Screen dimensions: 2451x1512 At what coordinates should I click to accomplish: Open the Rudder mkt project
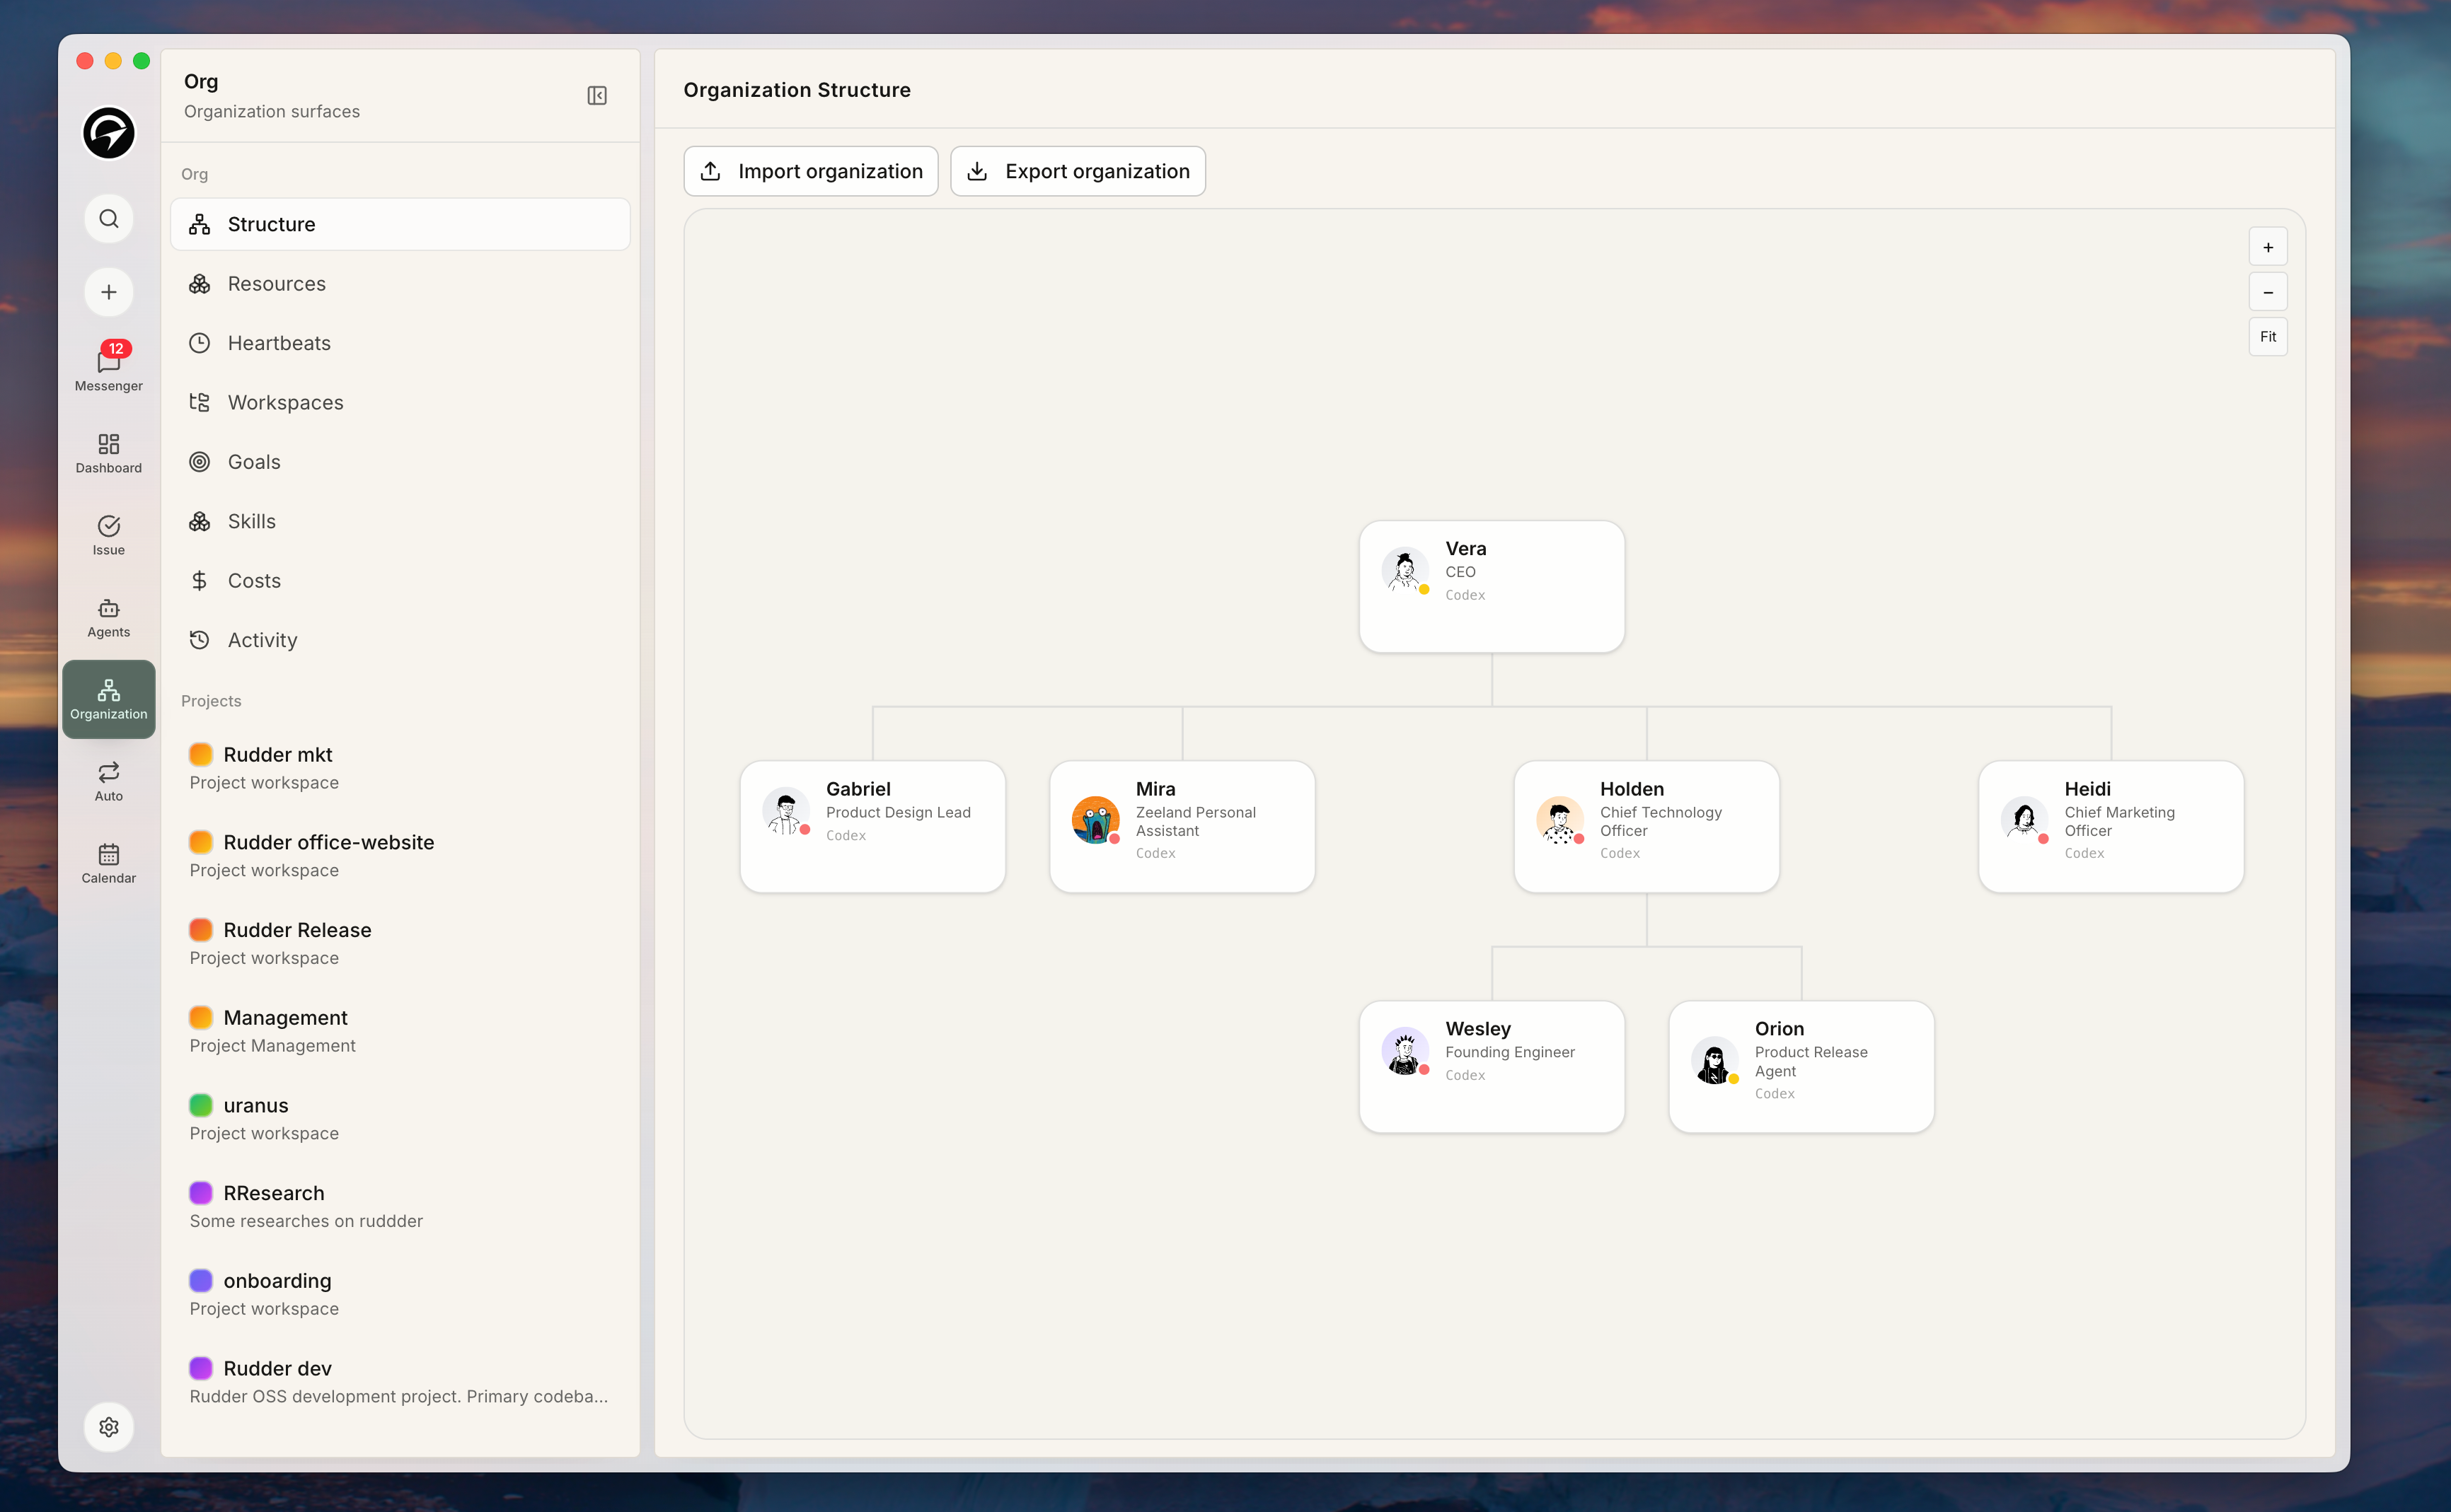(x=400, y=768)
